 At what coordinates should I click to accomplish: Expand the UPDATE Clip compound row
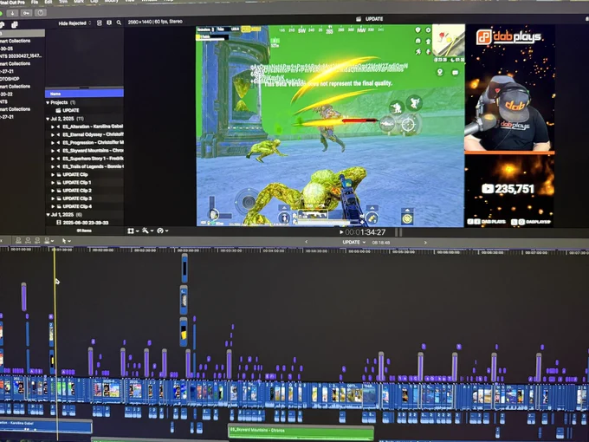click(53, 174)
